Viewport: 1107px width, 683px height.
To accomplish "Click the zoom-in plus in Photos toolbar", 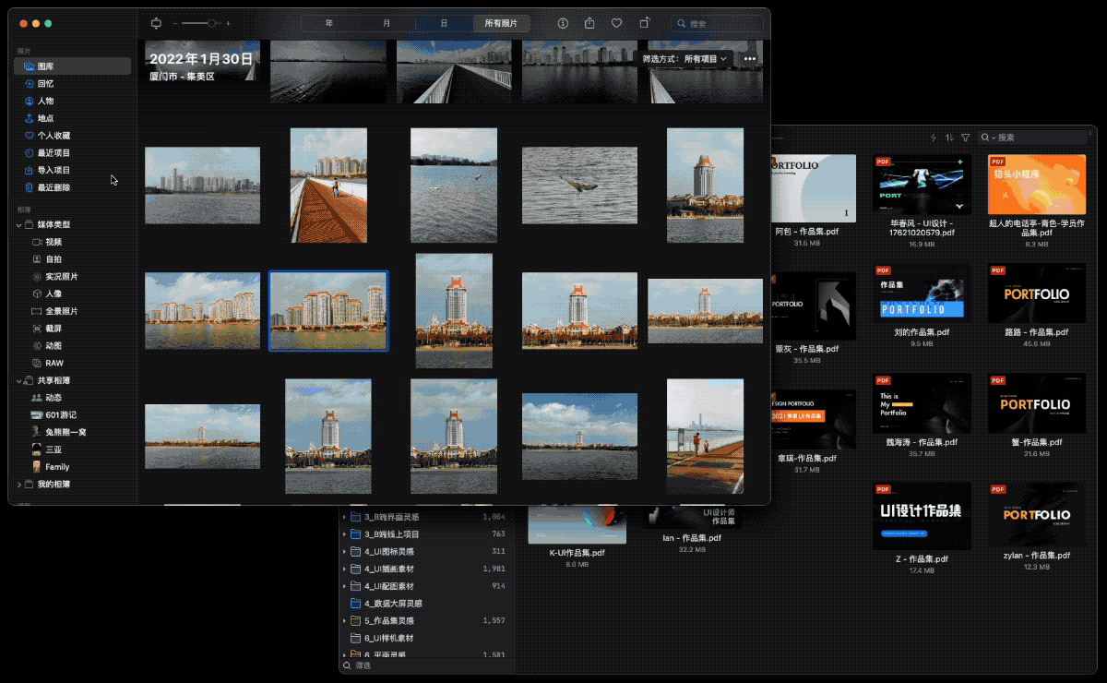I will coord(228,23).
